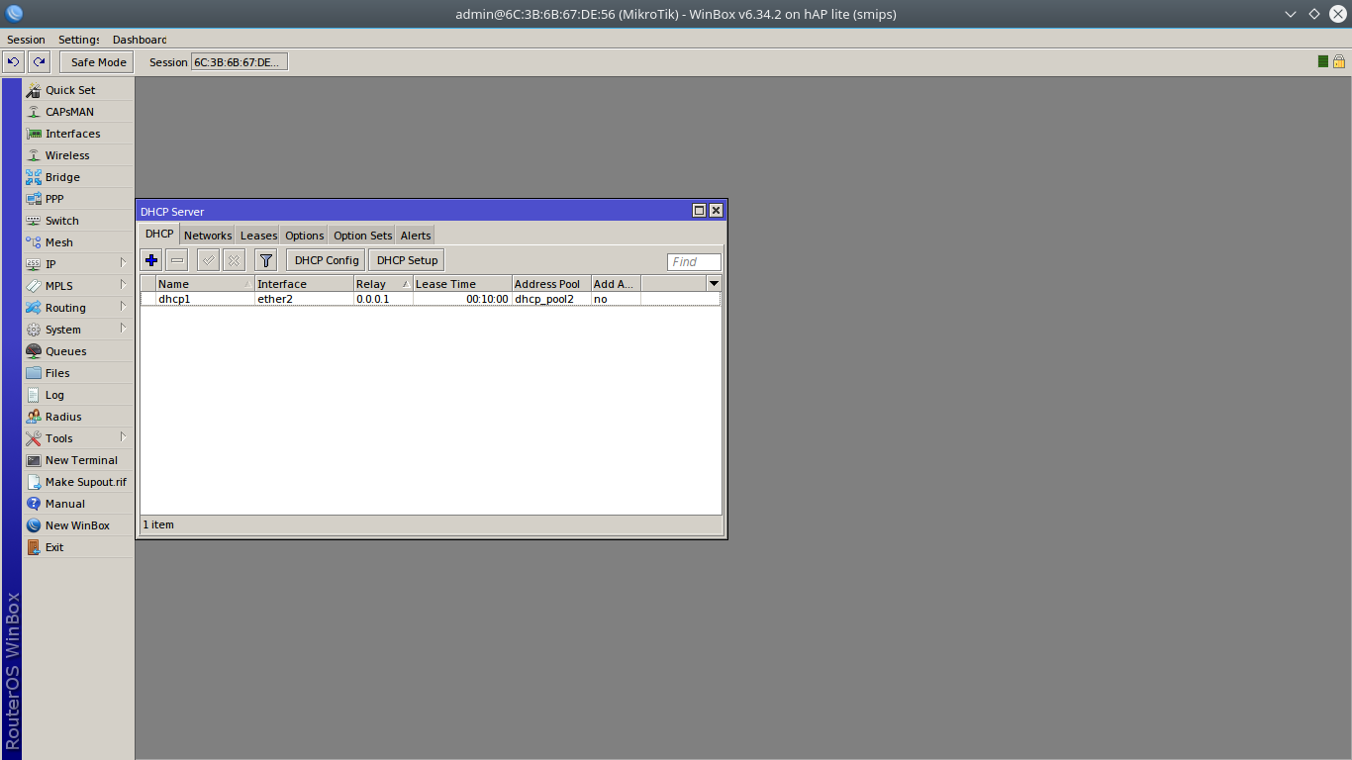Open Mesh from sidebar
This screenshot has width=1352, height=760.
point(78,242)
